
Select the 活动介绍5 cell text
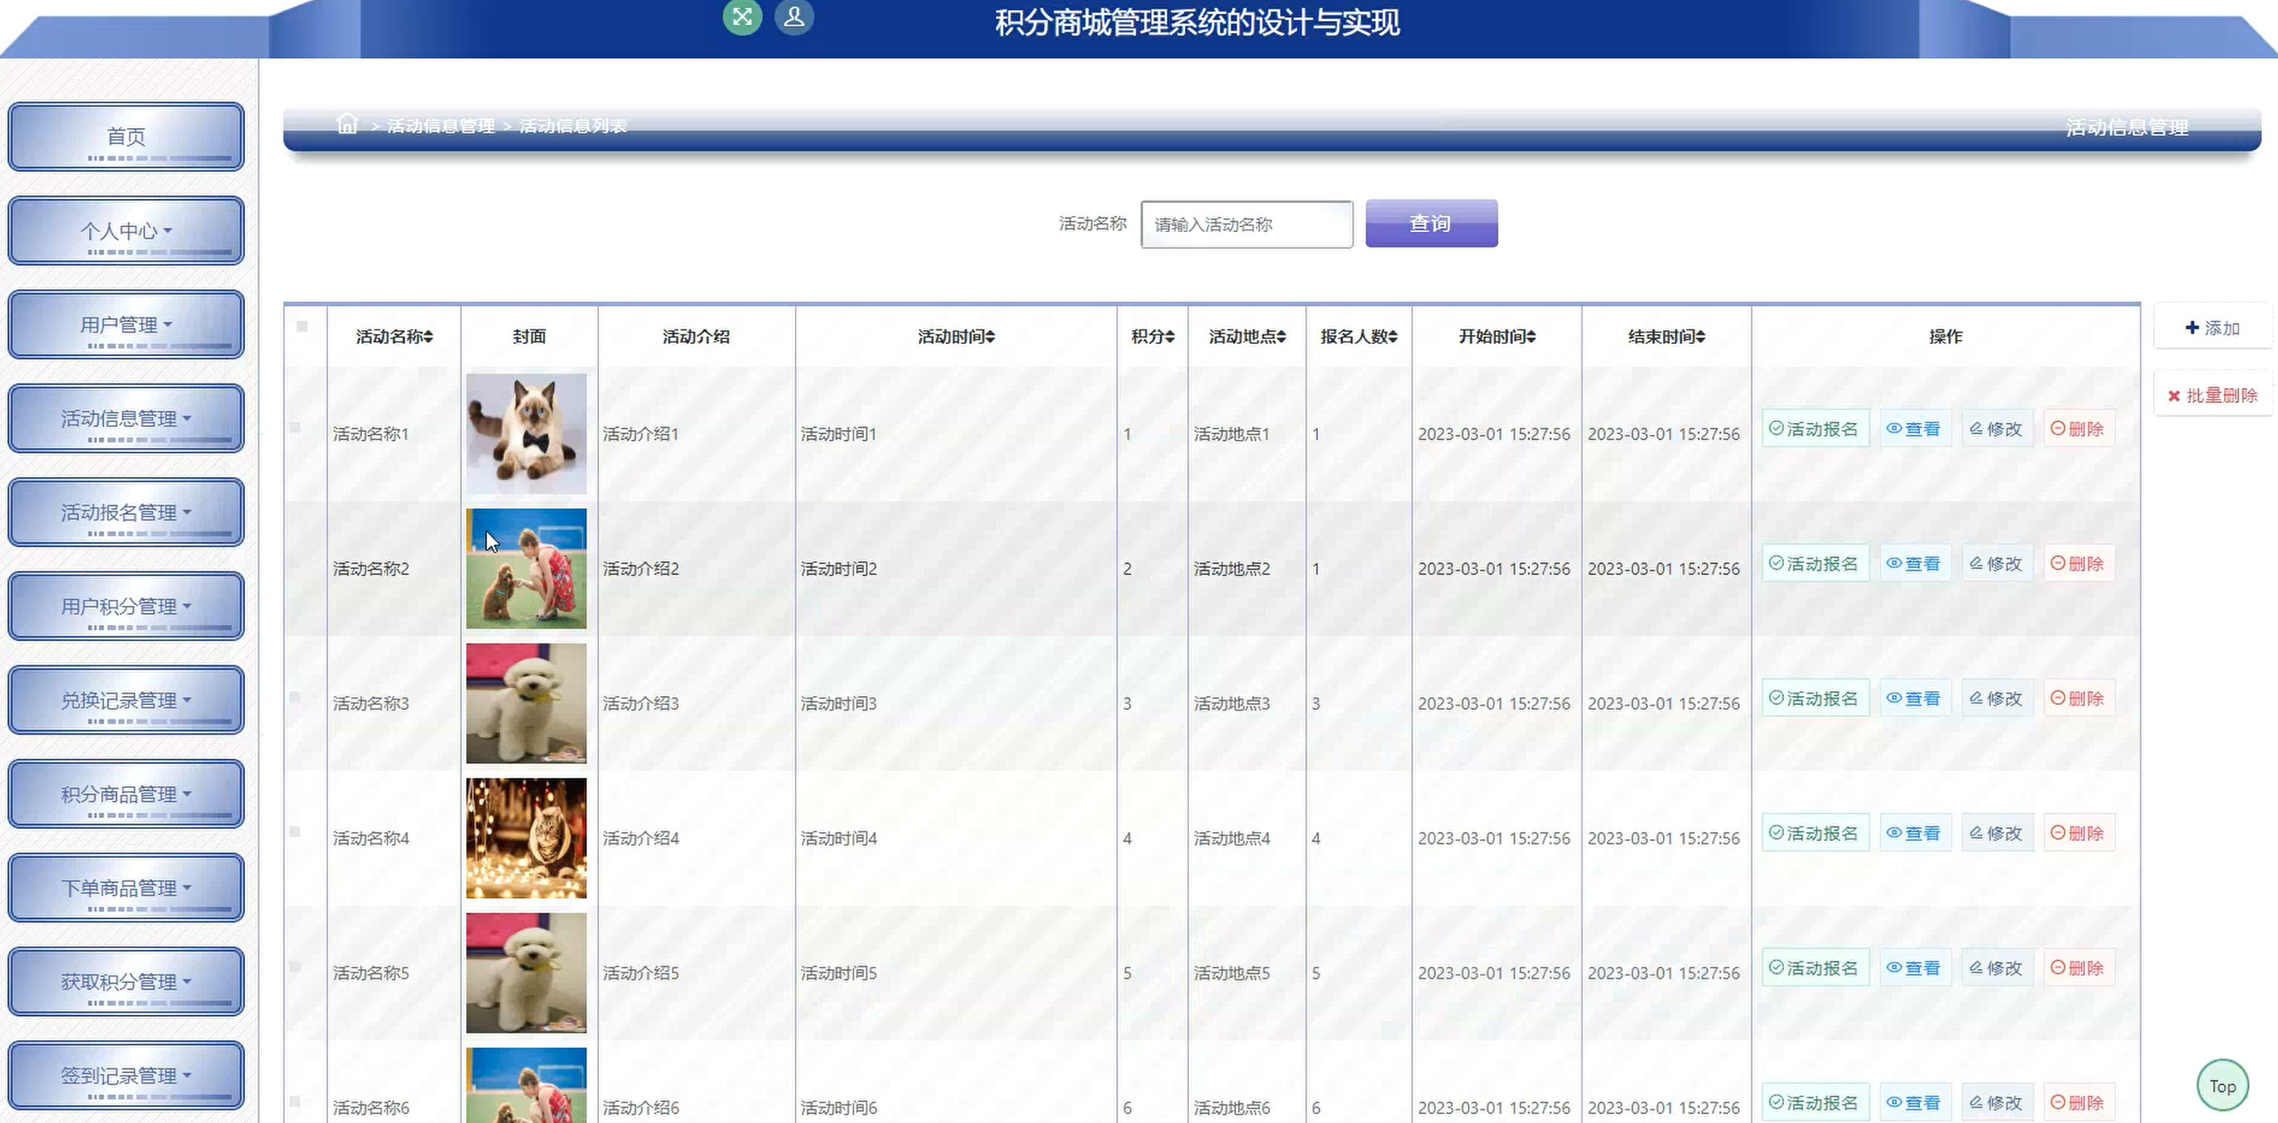click(641, 973)
